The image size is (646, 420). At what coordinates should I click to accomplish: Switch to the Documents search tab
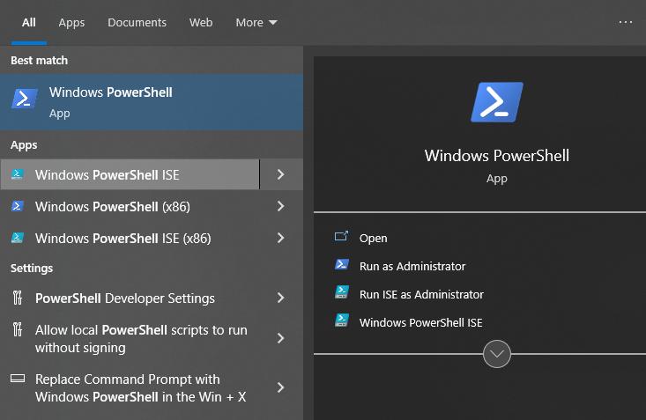[137, 22]
